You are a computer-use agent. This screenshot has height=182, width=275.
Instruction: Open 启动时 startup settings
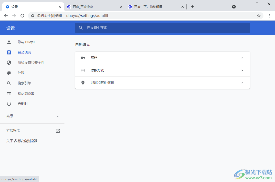pos(23,104)
